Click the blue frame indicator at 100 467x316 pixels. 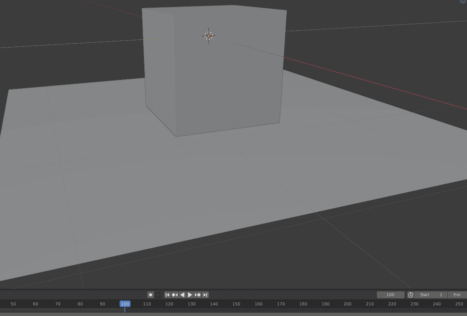125,304
